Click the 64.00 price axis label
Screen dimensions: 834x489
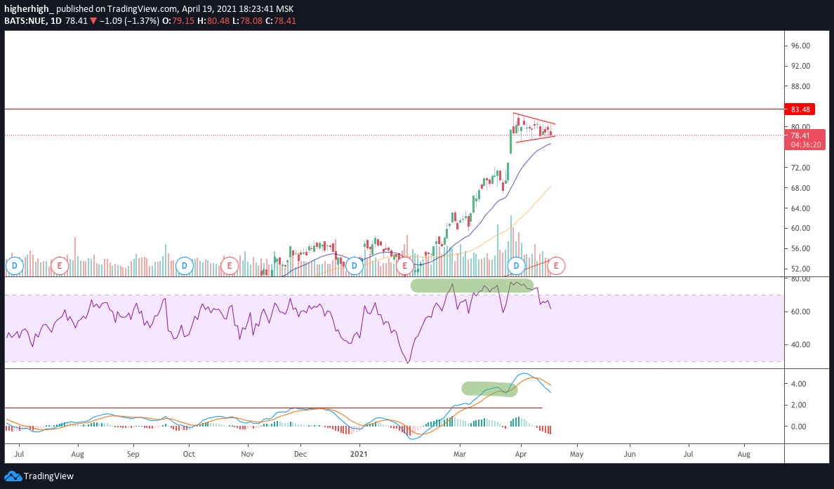[x=800, y=208]
